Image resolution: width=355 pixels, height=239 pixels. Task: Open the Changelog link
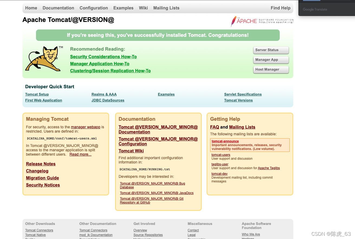click(x=37, y=171)
